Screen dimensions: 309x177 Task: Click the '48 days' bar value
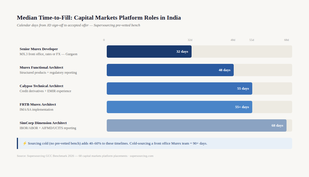[x=224, y=70]
